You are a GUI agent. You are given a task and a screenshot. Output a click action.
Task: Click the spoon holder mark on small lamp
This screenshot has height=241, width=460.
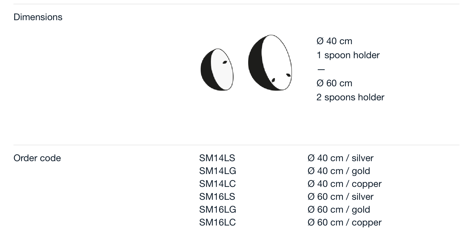click(225, 62)
